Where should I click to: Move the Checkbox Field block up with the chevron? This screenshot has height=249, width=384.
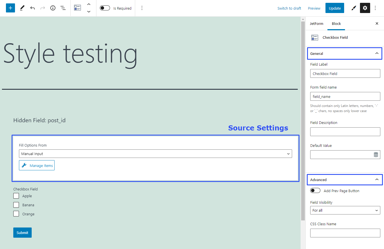[89, 5]
